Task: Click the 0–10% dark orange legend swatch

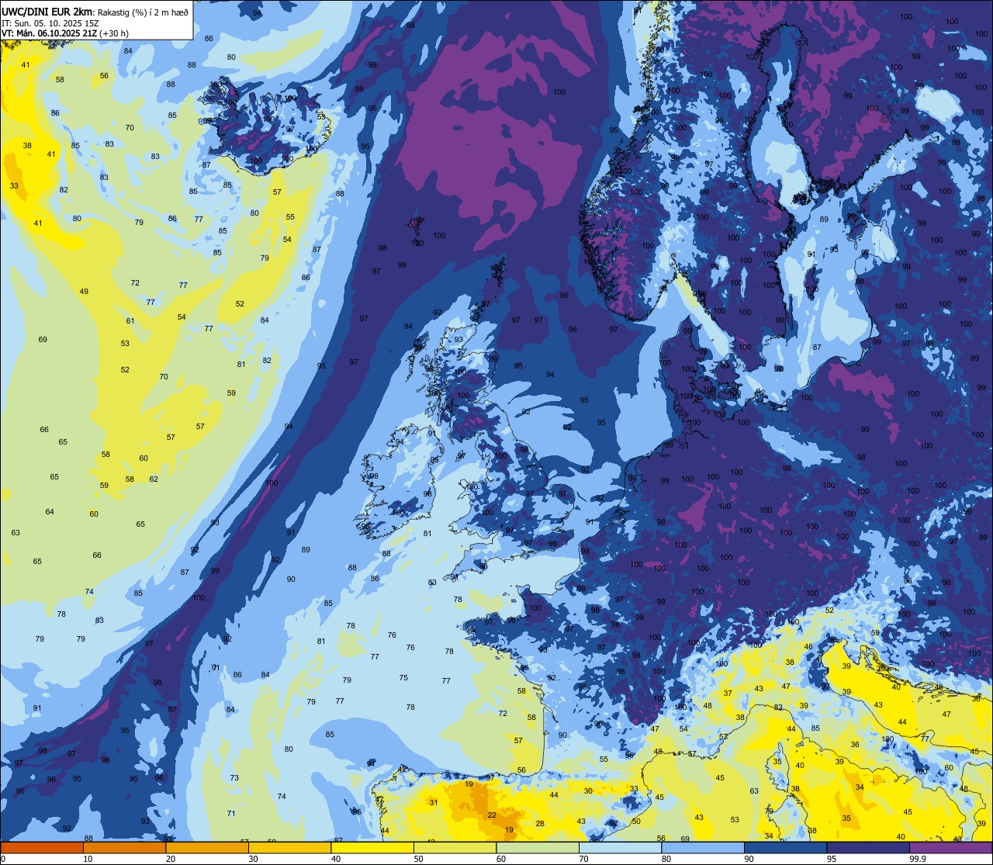Action: pyautogui.click(x=42, y=847)
